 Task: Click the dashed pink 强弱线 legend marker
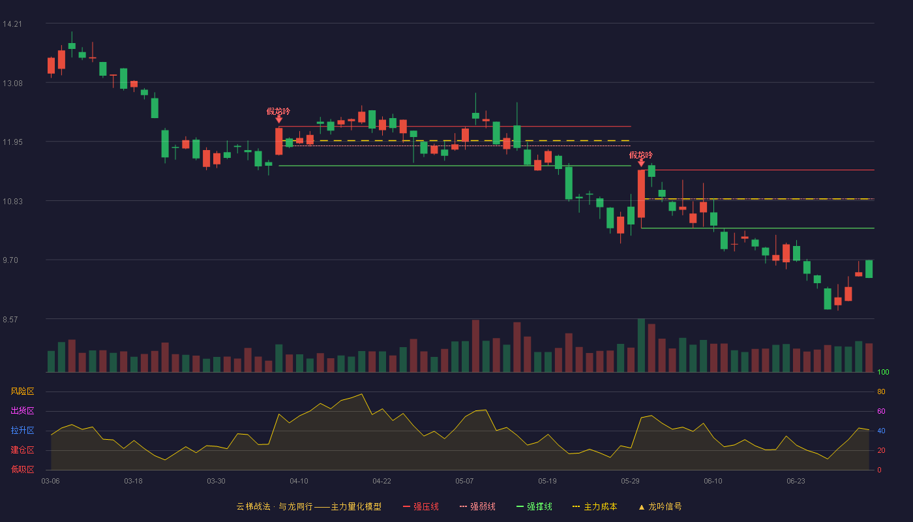463,506
